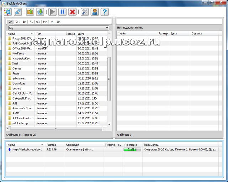
Task: Click the connect plug icon
Action: [x=17, y=12]
